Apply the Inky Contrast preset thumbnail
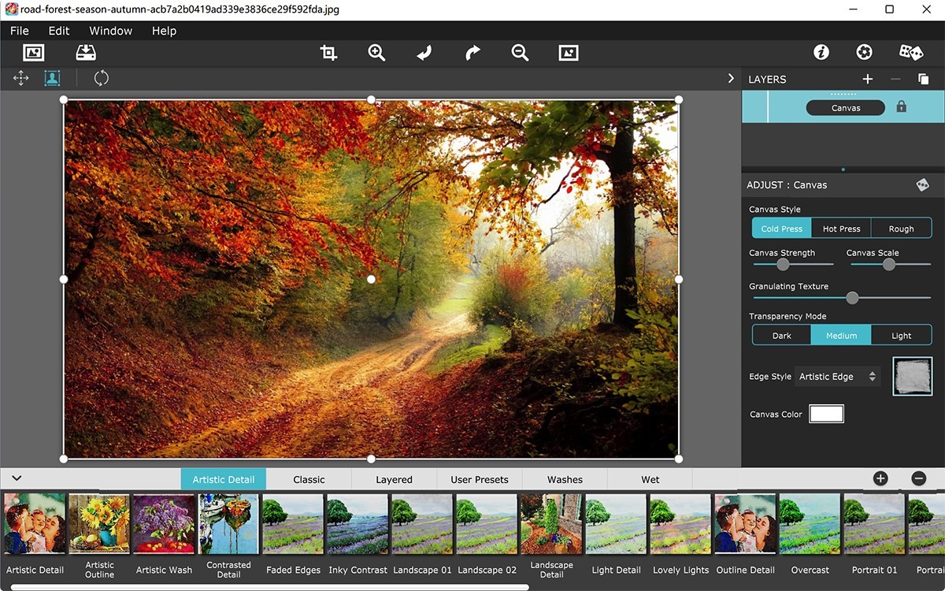Screen dimensions: 945x591 pos(358,523)
